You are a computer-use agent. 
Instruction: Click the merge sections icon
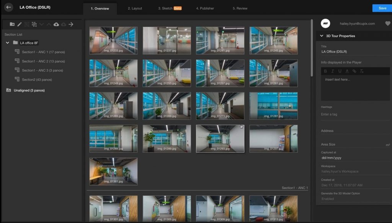34,24
